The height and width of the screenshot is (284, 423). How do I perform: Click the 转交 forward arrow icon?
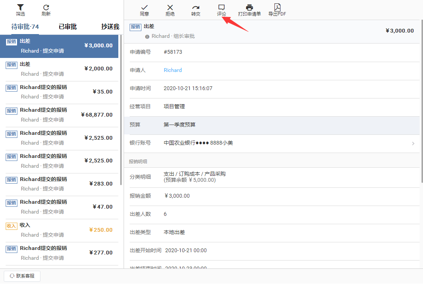click(x=196, y=8)
